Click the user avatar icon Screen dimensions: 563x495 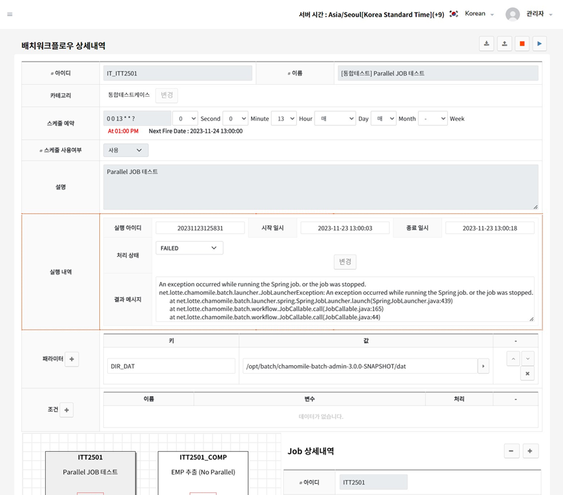[513, 15]
